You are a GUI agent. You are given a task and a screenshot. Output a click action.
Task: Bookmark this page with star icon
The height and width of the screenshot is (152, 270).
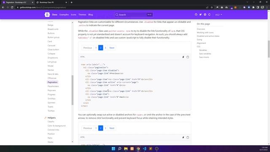click(x=212, y=8)
